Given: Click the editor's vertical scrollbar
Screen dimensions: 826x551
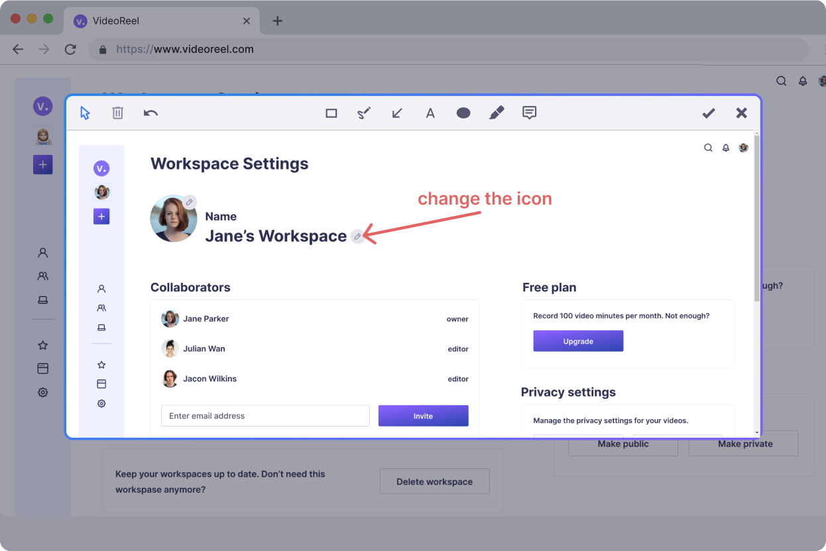Looking at the screenshot, I should click(x=756, y=219).
